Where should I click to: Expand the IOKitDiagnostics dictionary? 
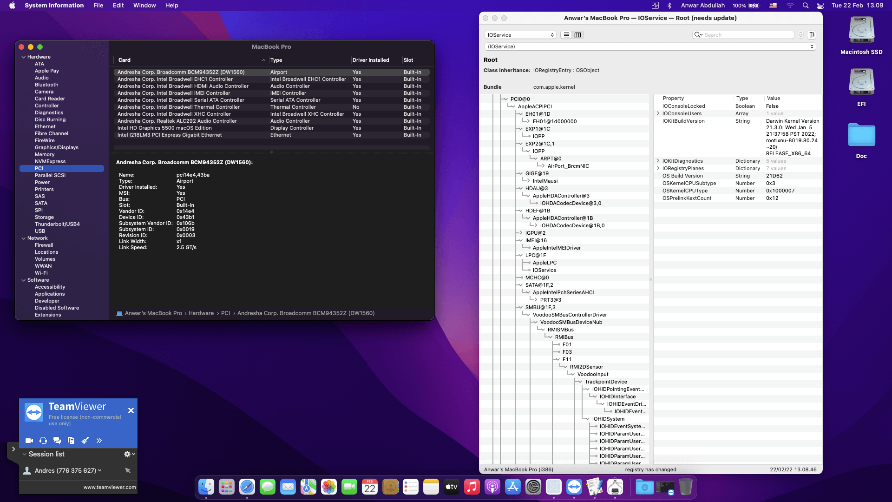point(658,161)
